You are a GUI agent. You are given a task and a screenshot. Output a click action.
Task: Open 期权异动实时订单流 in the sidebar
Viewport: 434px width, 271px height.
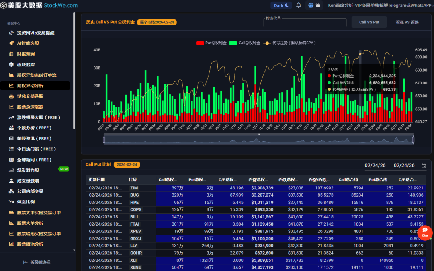coord(37,75)
